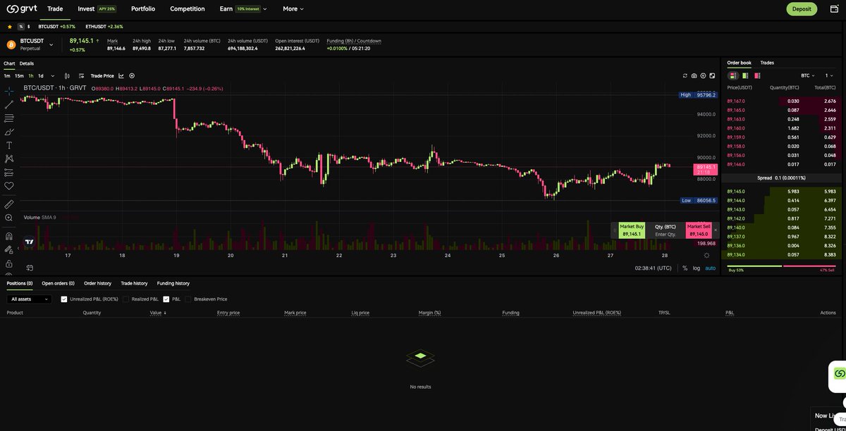Show bids only order book view

pos(745,75)
